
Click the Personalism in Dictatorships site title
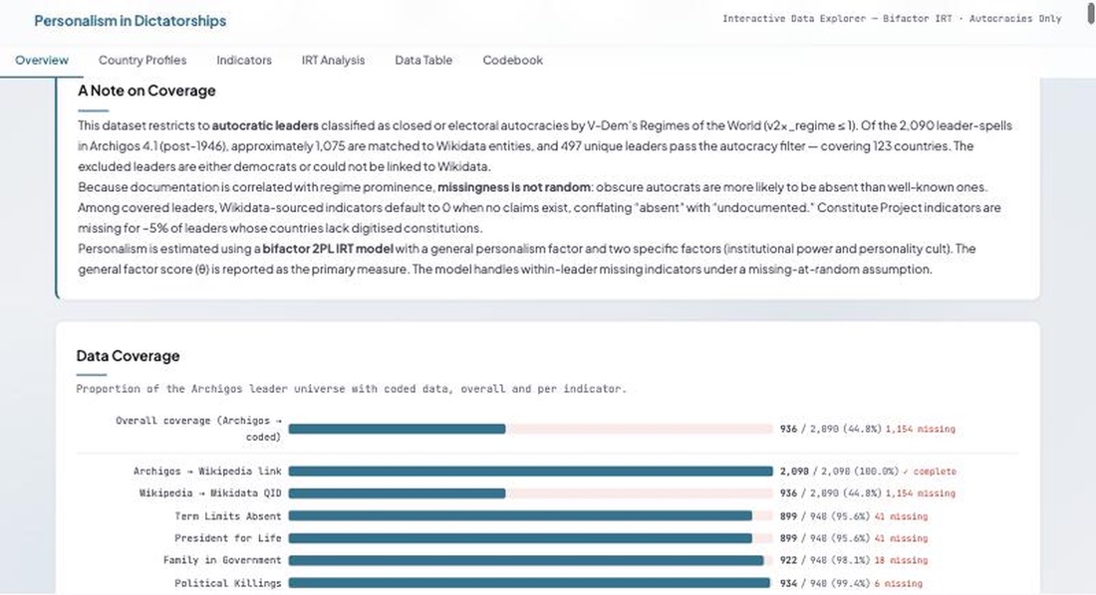click(x=130, y=21)
